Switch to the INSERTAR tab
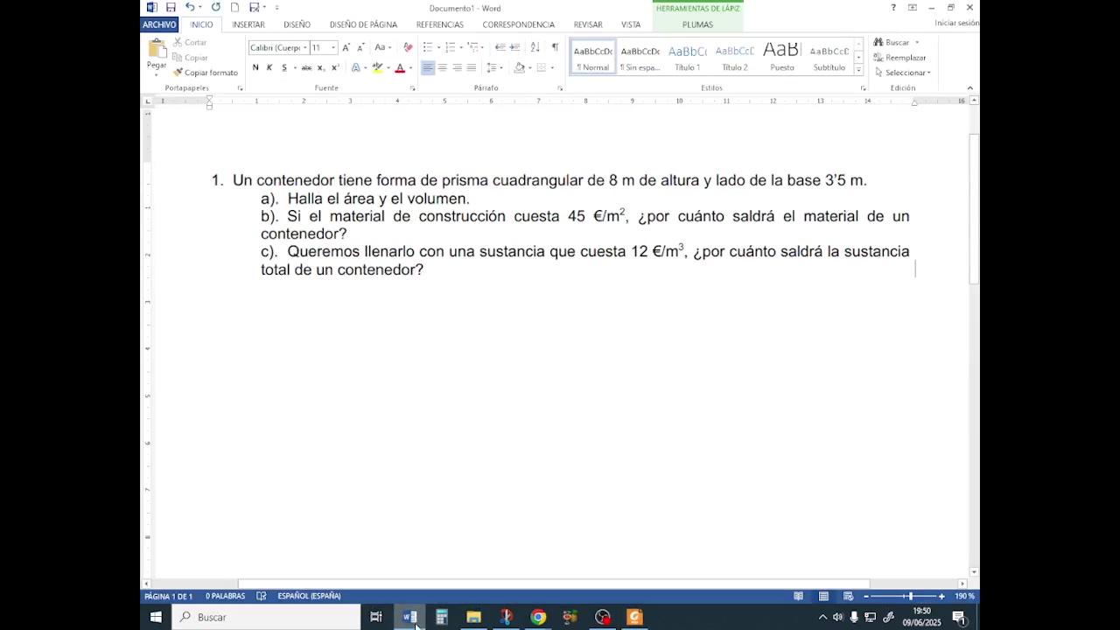 tap(248, 24)
